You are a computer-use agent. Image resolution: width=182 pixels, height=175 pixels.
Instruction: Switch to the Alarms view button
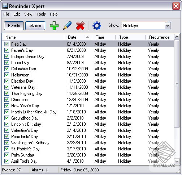point(35,26)
